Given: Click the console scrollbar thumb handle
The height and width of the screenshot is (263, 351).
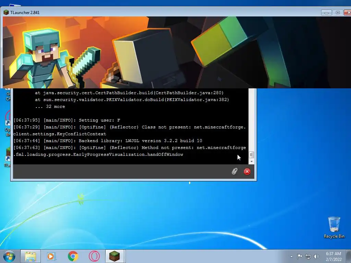Looking at the screenshot, I should point(251,155).
